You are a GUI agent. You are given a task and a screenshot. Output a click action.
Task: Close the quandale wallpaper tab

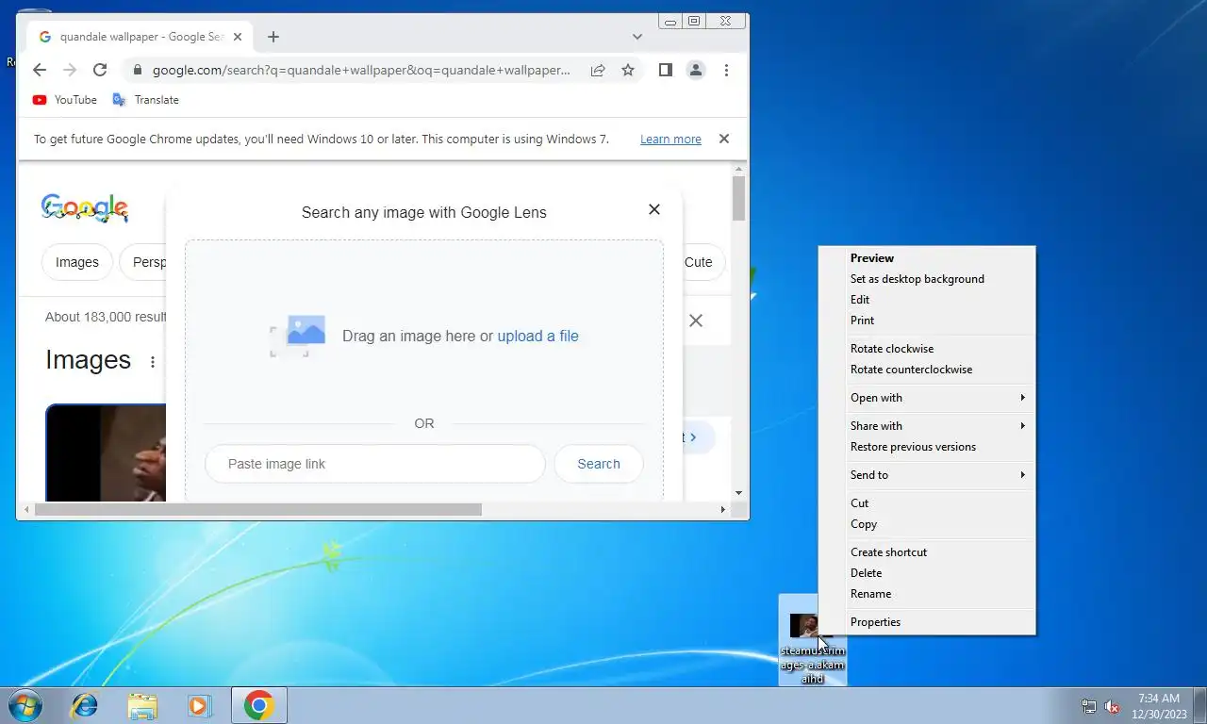(x=238, y=37)
